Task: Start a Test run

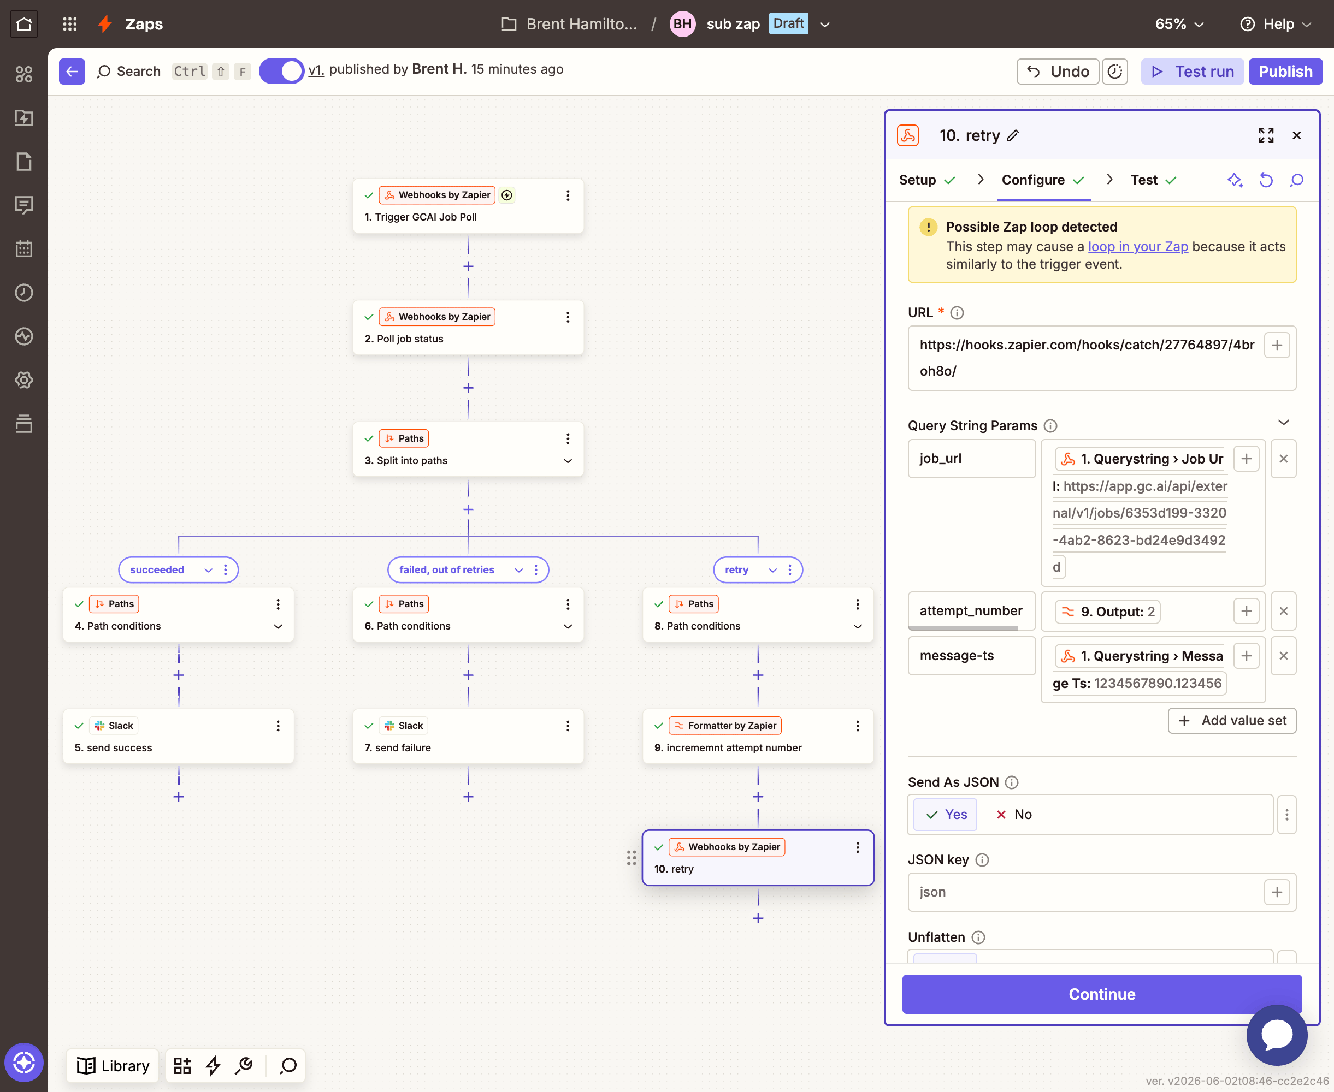Action: coord(1193,72)
